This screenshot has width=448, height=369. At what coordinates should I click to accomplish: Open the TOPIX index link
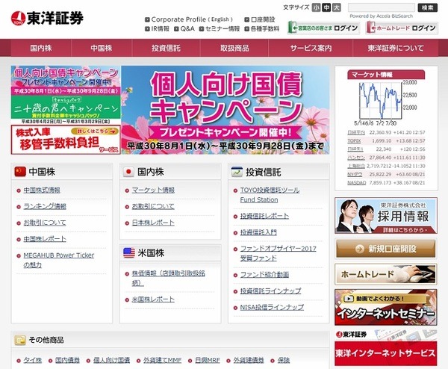(x=354, y=140)
